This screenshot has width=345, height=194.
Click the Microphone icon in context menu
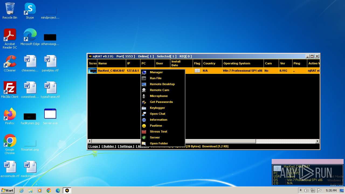144,96
